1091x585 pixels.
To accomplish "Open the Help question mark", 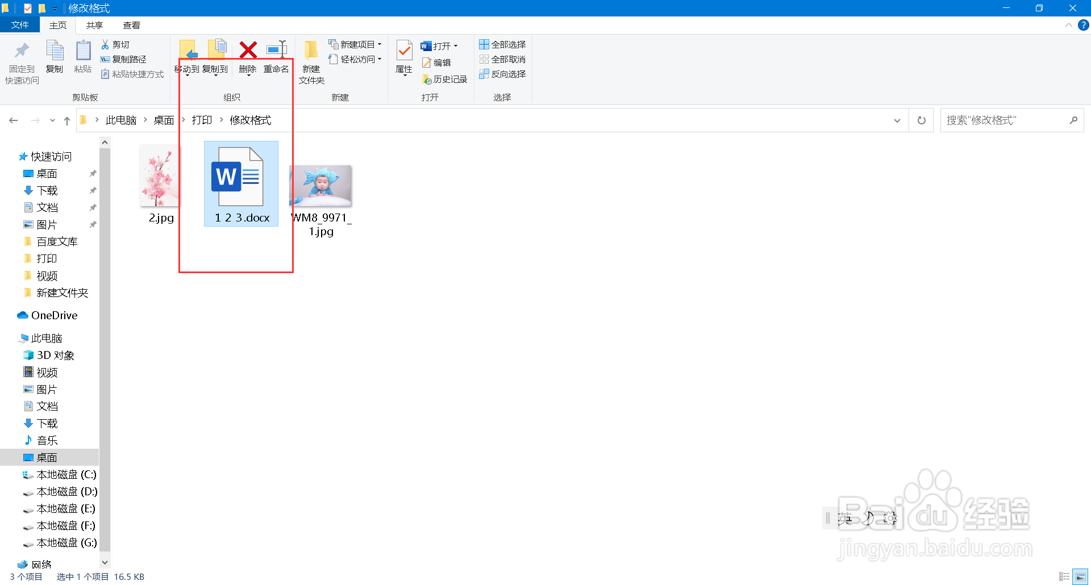I will pos(1084,25).
